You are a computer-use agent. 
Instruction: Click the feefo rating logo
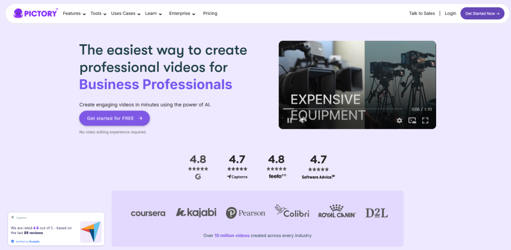pyautogui.click(x=277, y=176)
